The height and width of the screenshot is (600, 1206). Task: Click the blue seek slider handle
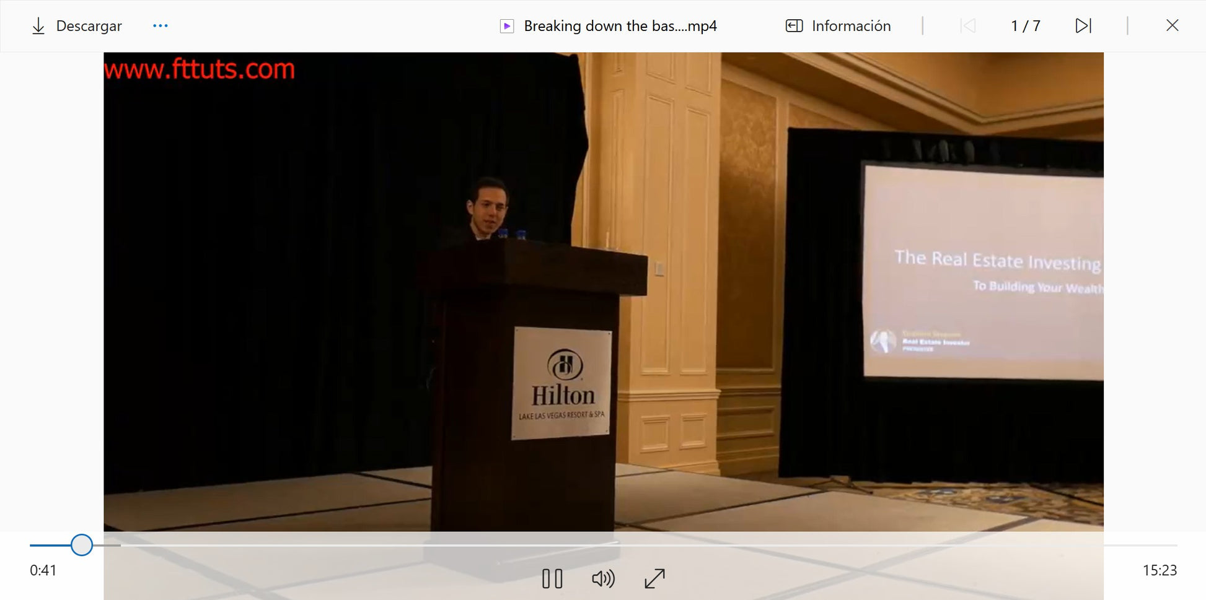click(81, 545)
